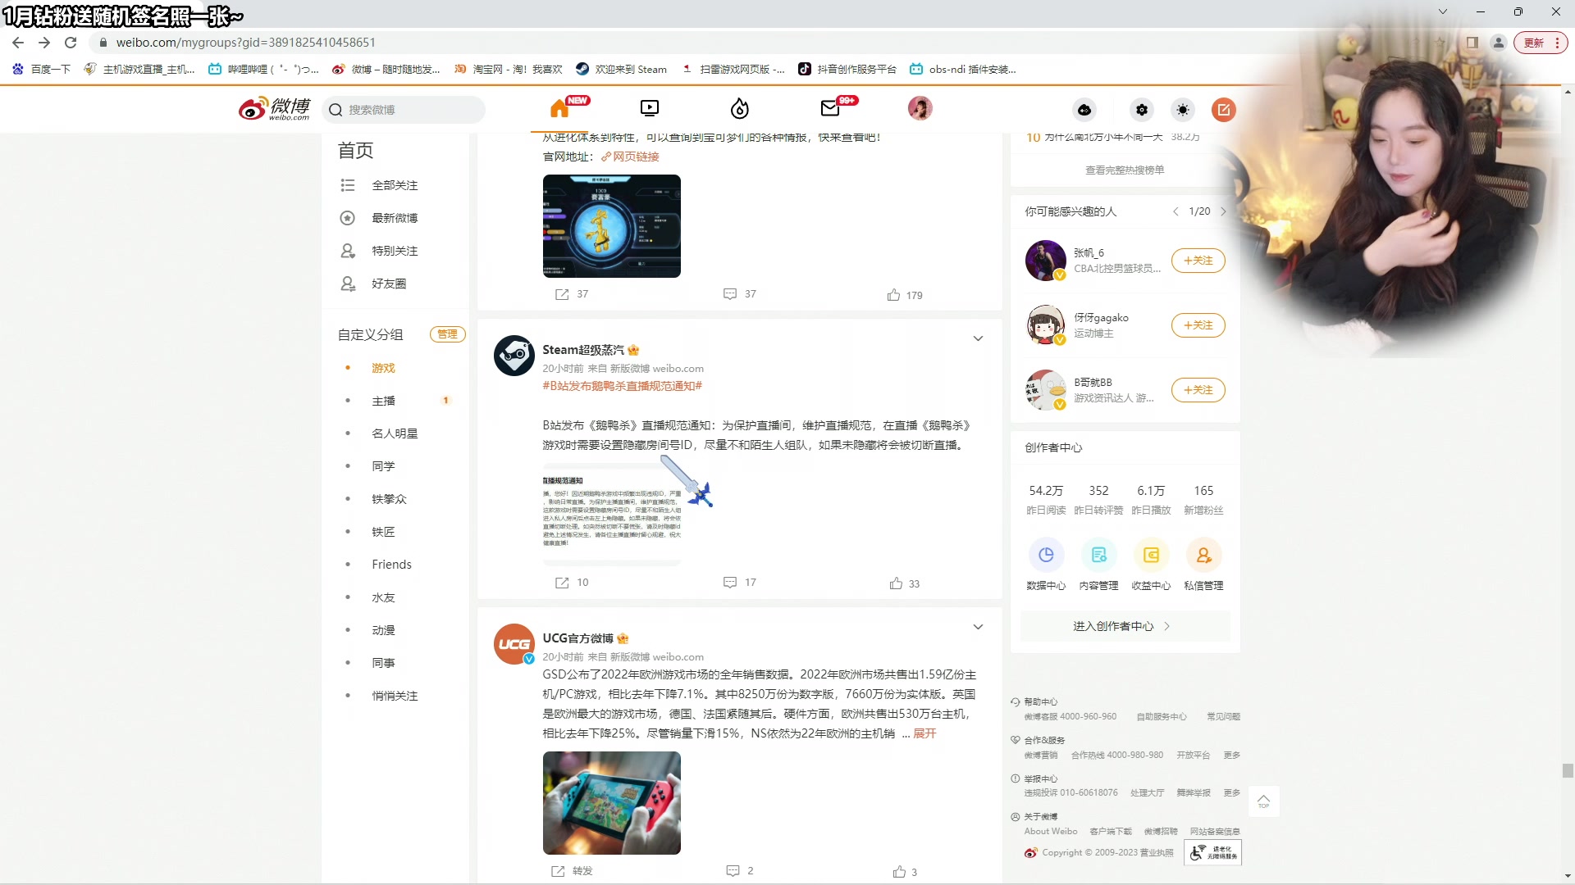Open 名人明星 custom group
This screenshot has height=885, width=1575.
click(x=395, y=433)
